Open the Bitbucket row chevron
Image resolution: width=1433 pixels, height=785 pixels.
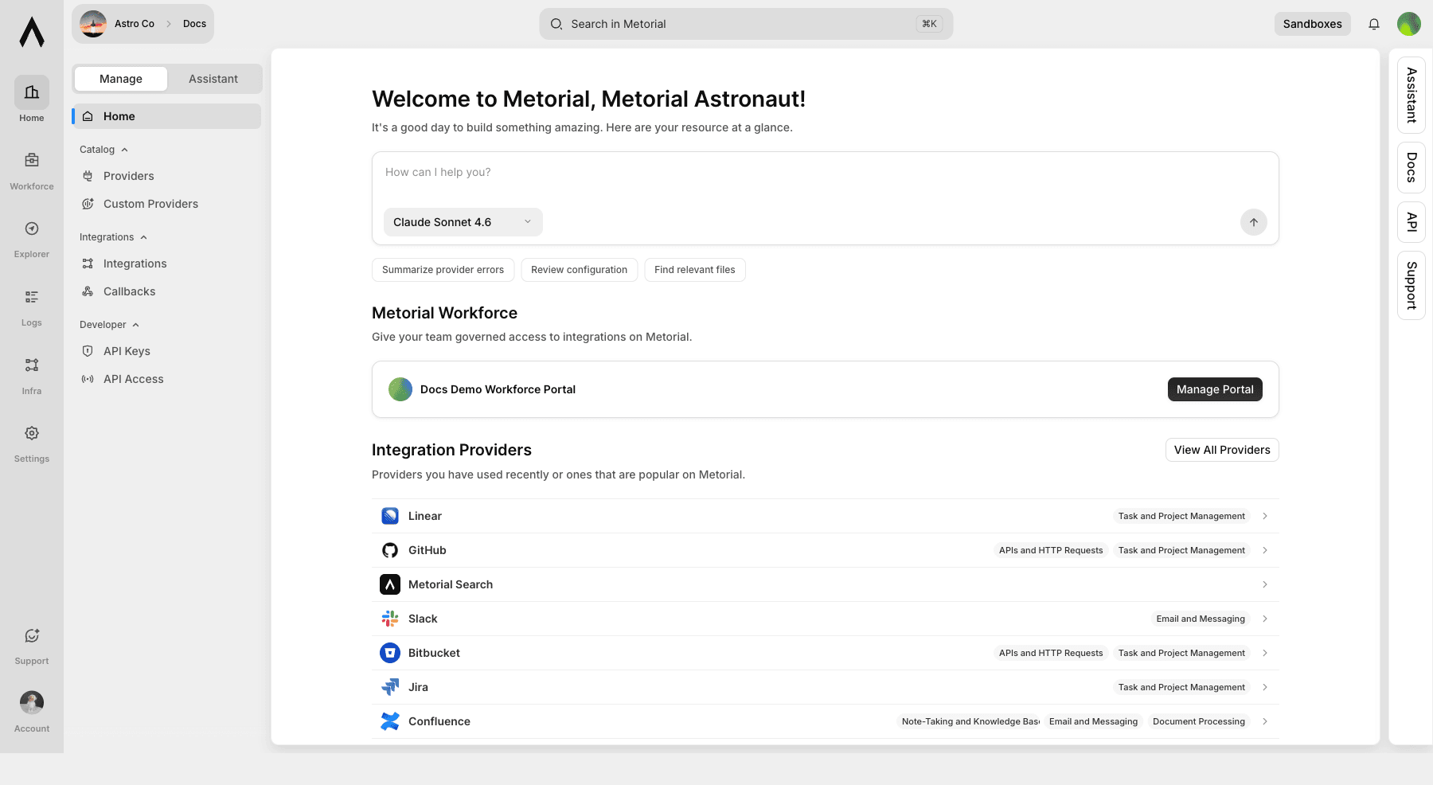point(1265,653)
